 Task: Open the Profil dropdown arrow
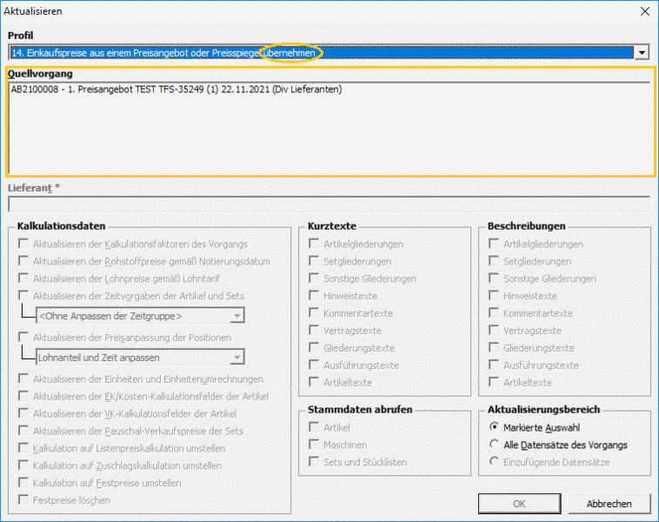pyautogui.click(x=642, y=52)
